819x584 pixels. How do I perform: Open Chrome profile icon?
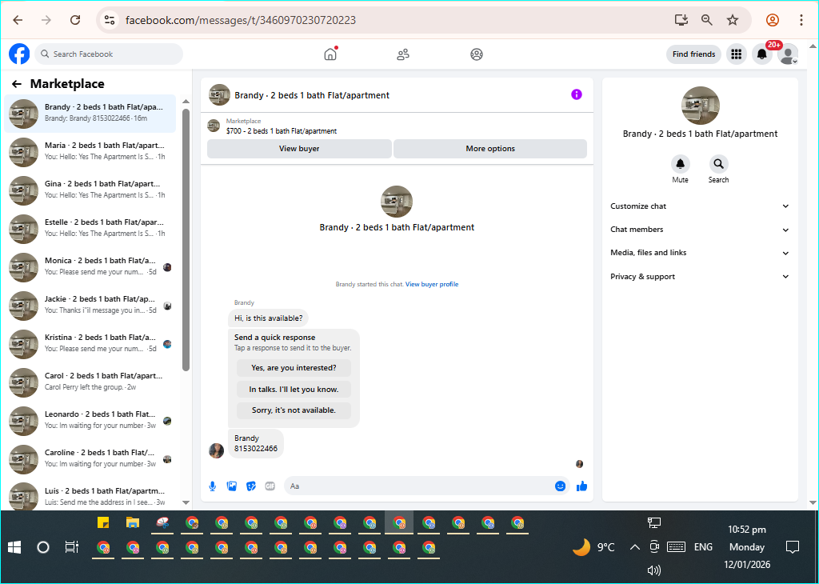click(773, 20)
